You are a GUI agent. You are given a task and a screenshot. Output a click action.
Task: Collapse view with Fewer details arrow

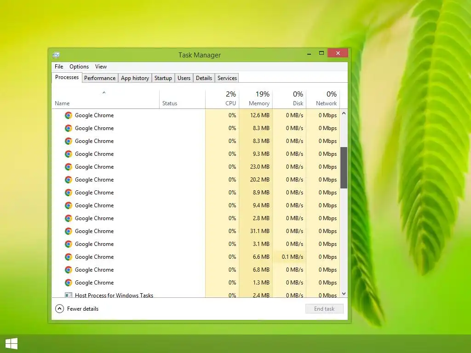(59, 308)
